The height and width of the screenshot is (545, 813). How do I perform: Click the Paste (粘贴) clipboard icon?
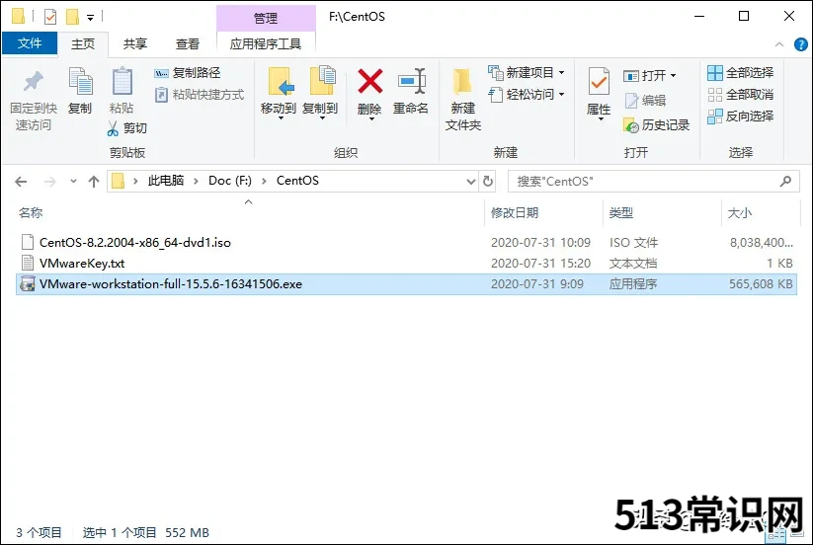(122, 82)
